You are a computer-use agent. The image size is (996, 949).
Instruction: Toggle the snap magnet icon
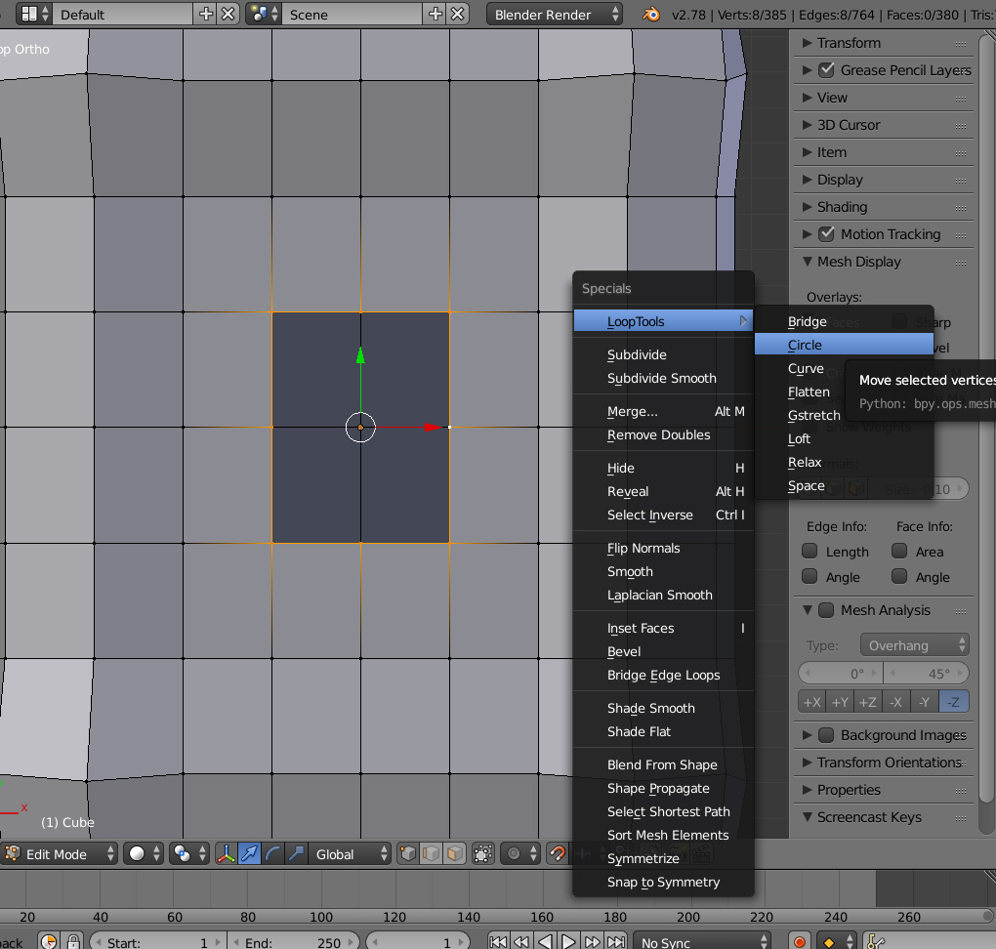point(558,854)
